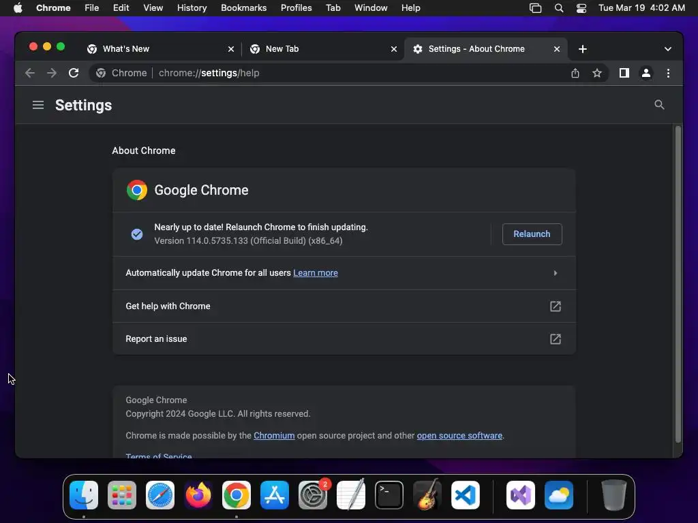Click the version 114.0.5735.133 text

[248, 240]
